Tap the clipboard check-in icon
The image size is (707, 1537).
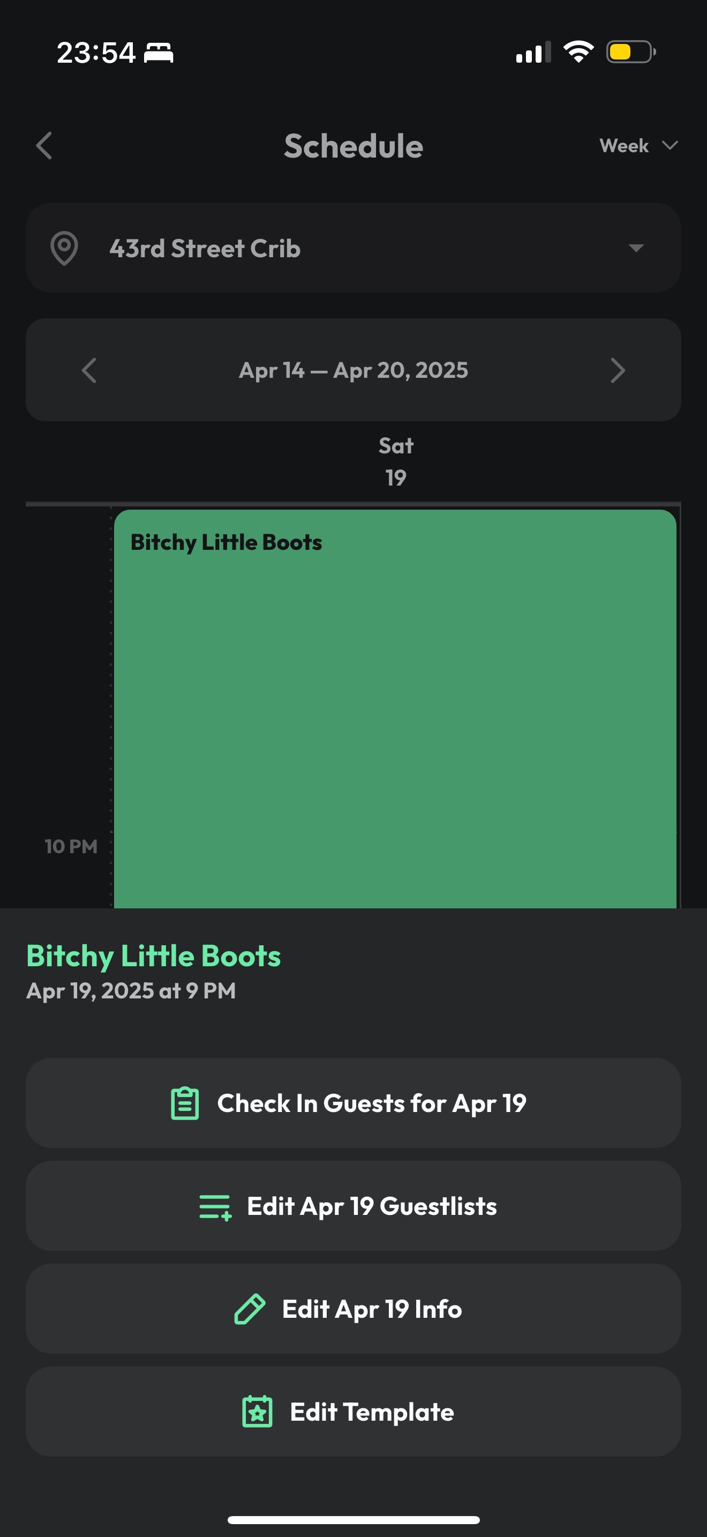click(x=185, y=1103)
